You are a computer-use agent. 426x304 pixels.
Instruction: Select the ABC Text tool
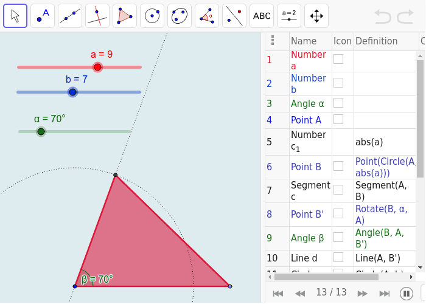[x=262, y=16]
